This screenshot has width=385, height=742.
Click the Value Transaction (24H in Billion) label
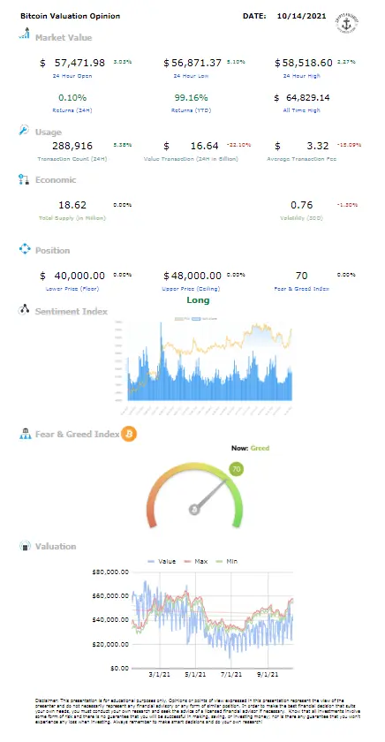point(191,159)
